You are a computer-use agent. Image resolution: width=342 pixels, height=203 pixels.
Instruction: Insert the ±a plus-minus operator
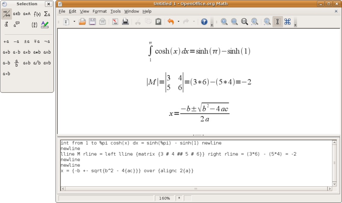[27, 41]
